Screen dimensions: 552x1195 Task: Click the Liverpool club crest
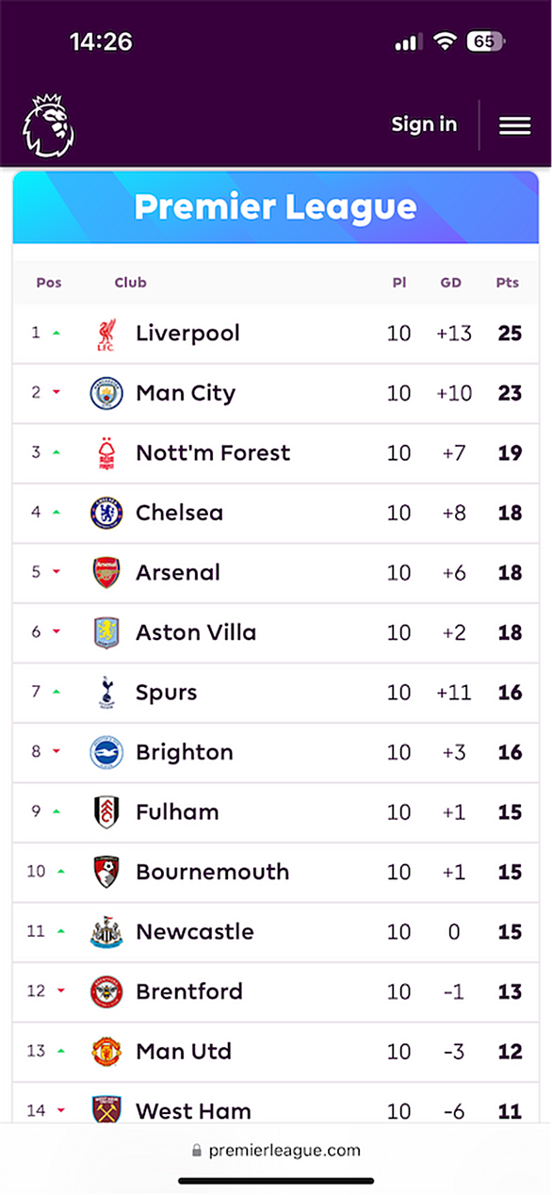106,334
